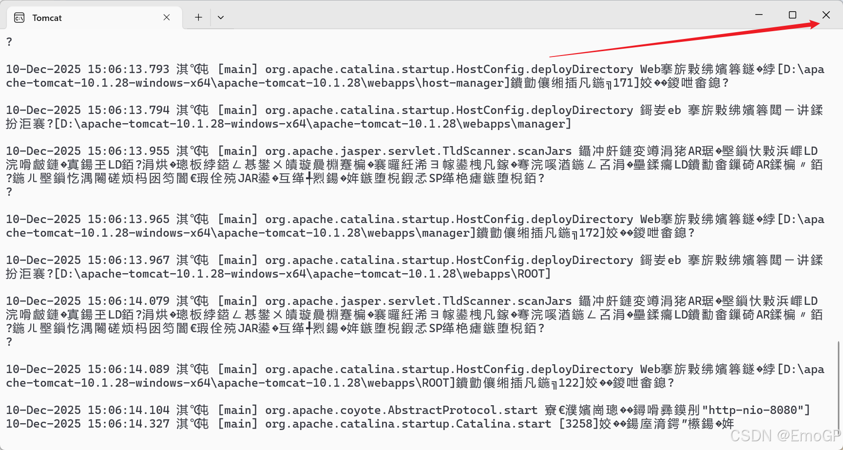Maximize the terminal window

click(x=792, y=15)
